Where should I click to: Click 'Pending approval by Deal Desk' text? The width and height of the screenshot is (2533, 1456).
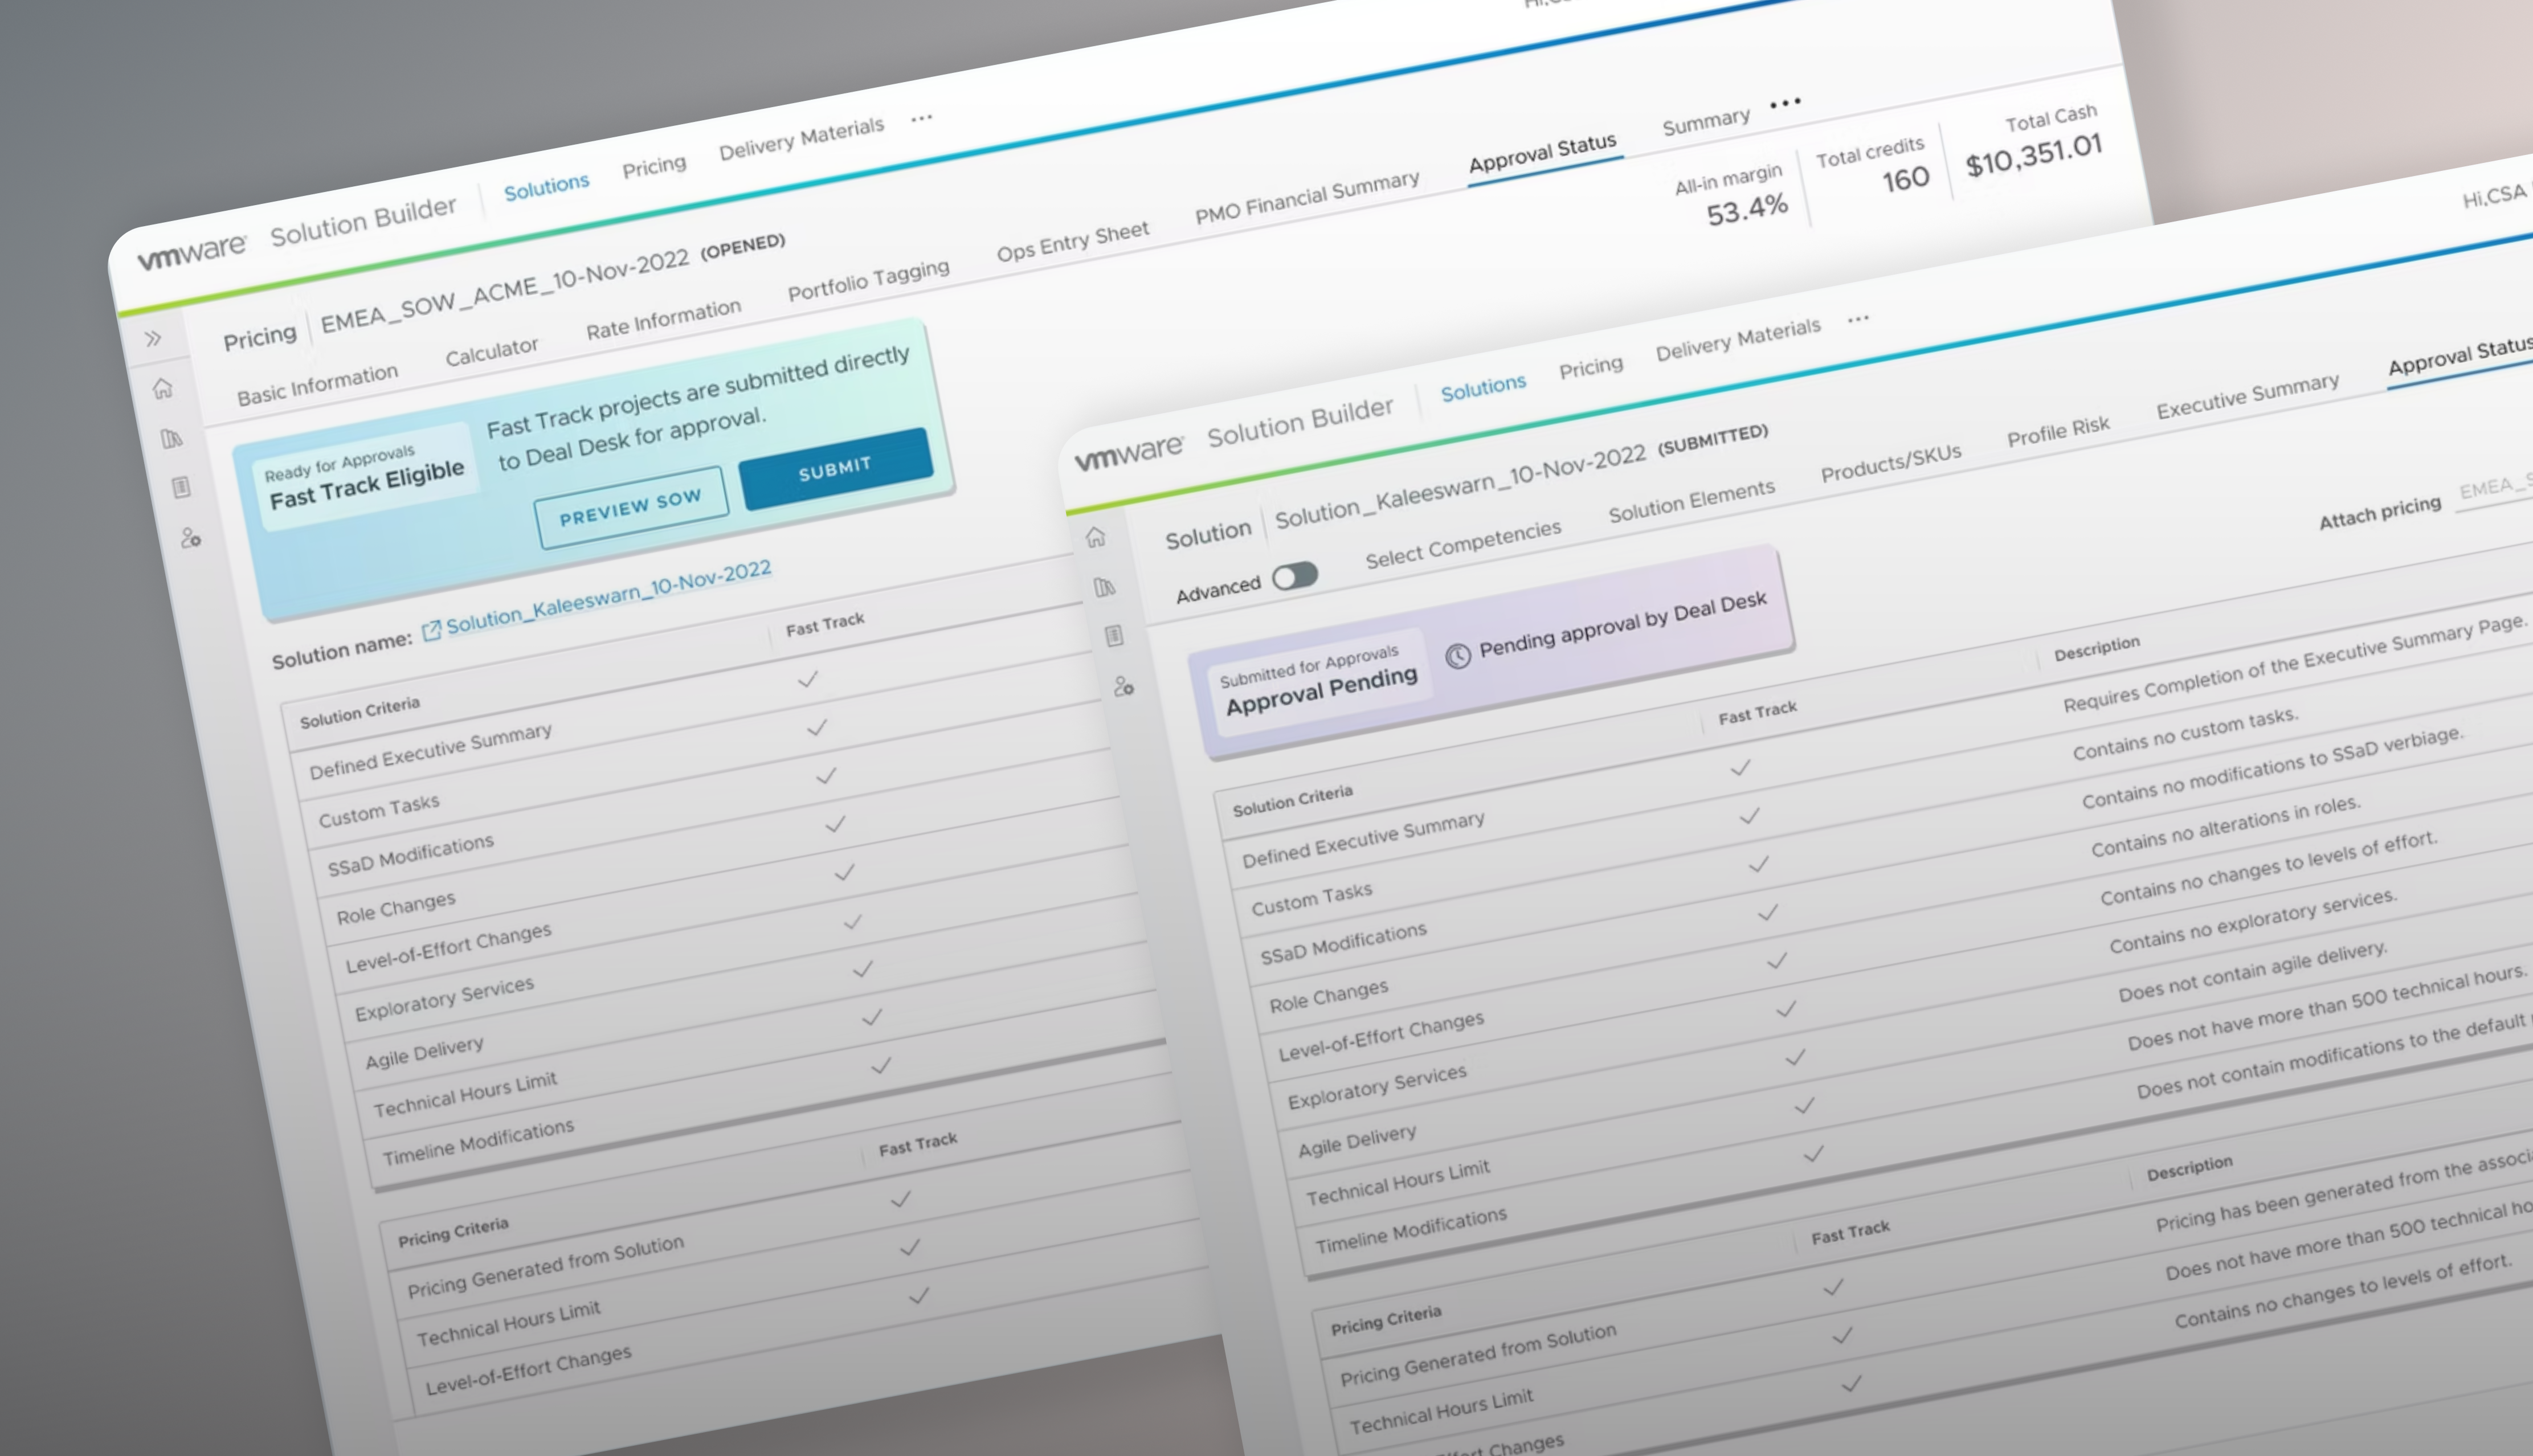pyautogui.click(x=1622, y=624)
